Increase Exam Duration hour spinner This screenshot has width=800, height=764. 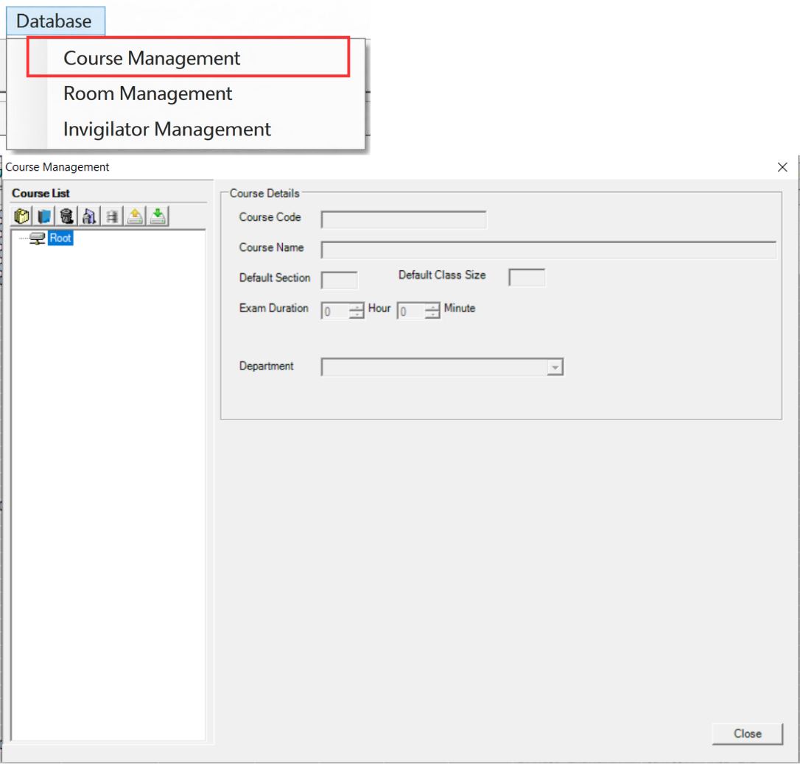(x=357, y=307)
